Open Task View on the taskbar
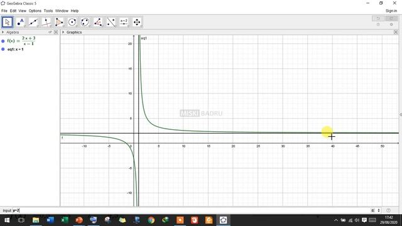 click(21, 220)
